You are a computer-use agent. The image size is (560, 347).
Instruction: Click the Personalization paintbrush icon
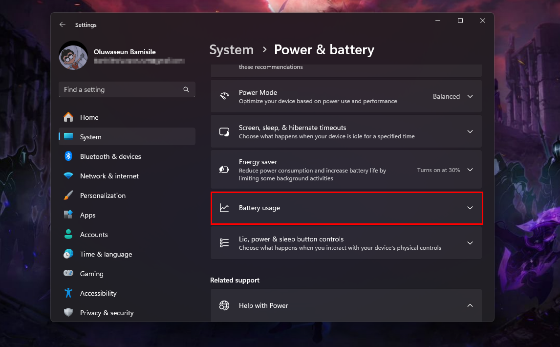(68, 195)
